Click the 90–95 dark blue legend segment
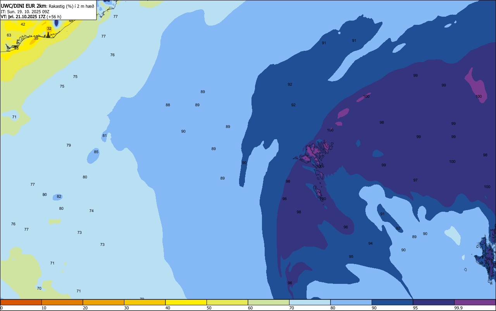The width and height of the screenshot is (496, 311). pos(392,302)
